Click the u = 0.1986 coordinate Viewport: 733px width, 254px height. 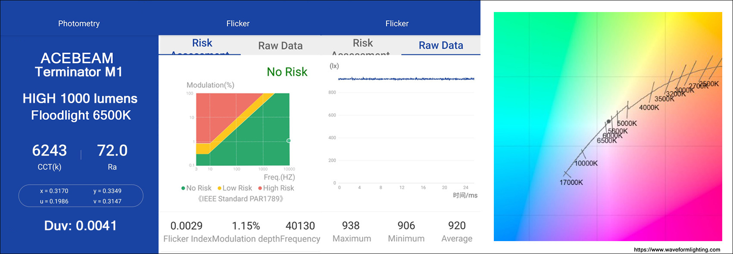[x=54, y=201]
